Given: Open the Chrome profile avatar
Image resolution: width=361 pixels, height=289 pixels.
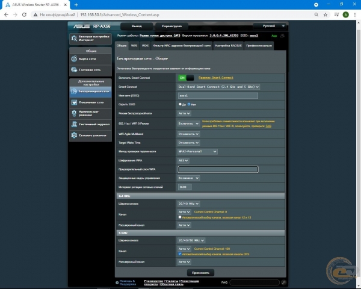Looking at the screenshot, I should click(345, 14).
